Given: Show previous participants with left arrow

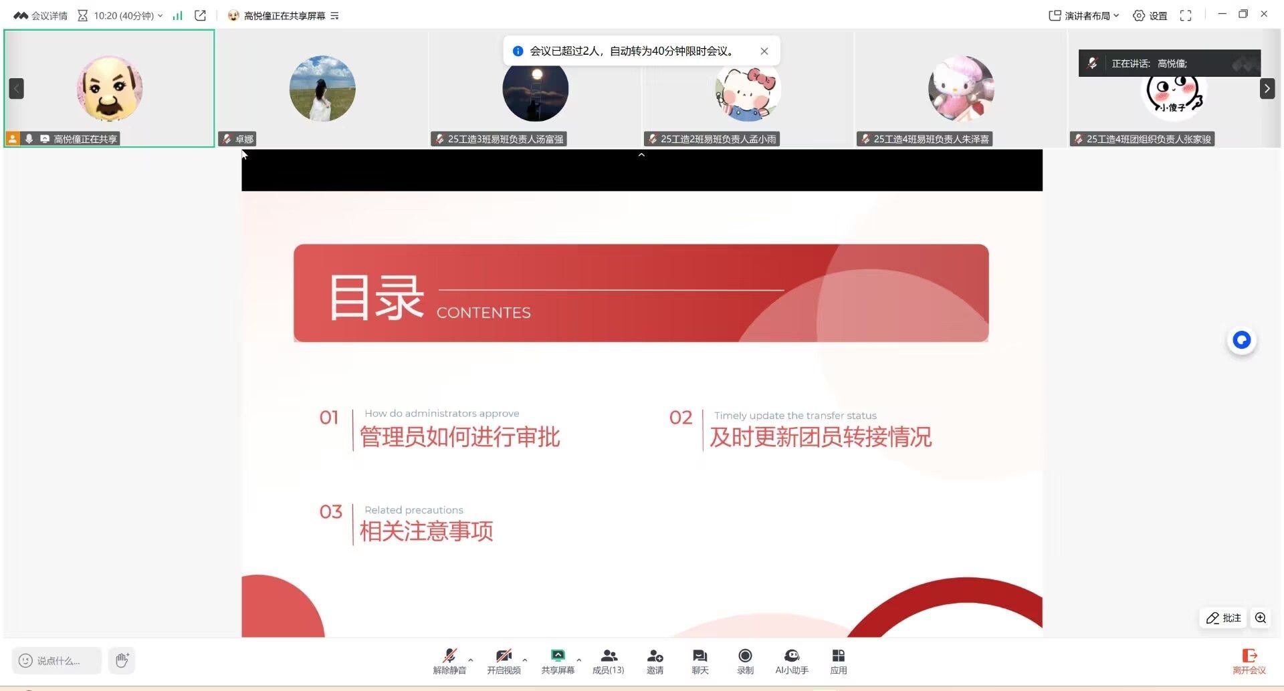Looking at the screenshot, I should point(16,88).
